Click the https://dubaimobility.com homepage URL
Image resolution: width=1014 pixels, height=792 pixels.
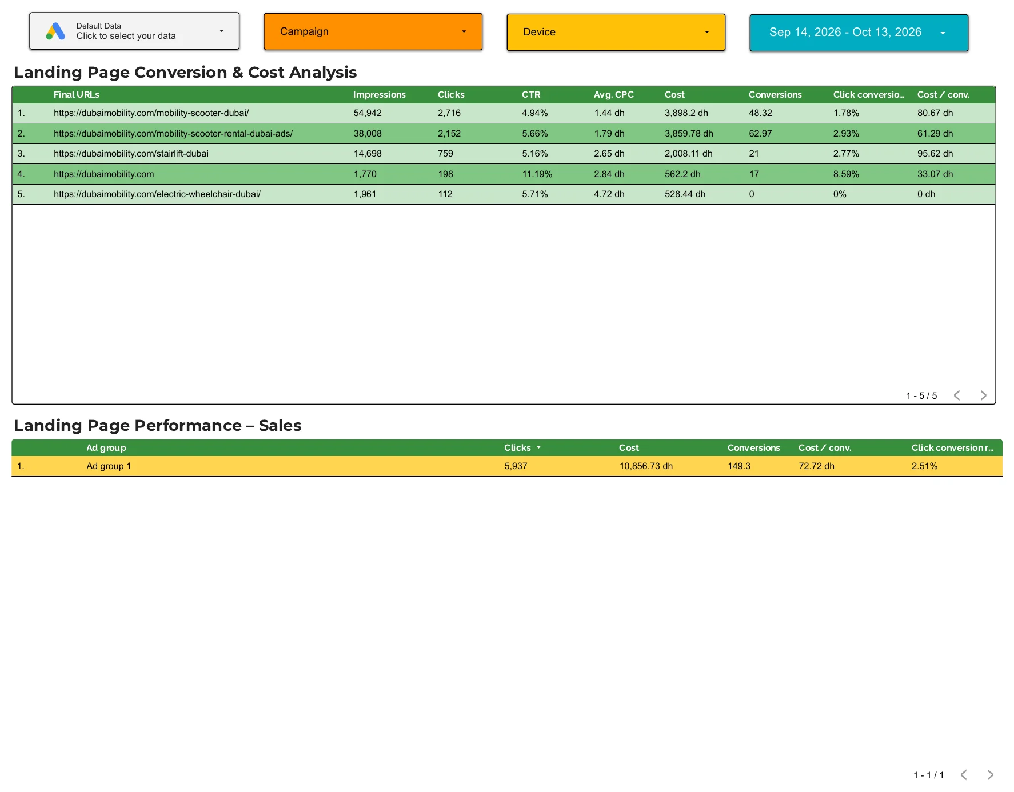[104, 174]
